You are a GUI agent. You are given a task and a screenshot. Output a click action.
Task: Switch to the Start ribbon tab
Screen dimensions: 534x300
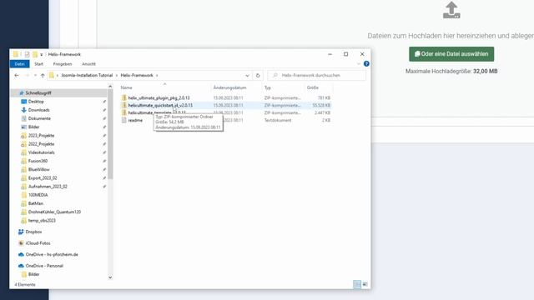39,64
